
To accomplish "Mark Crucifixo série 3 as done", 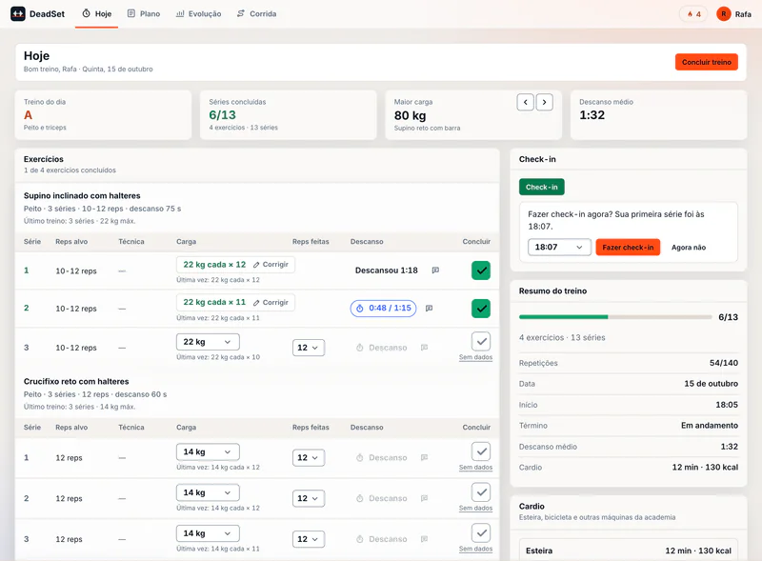I will click(x=481, y=532).
